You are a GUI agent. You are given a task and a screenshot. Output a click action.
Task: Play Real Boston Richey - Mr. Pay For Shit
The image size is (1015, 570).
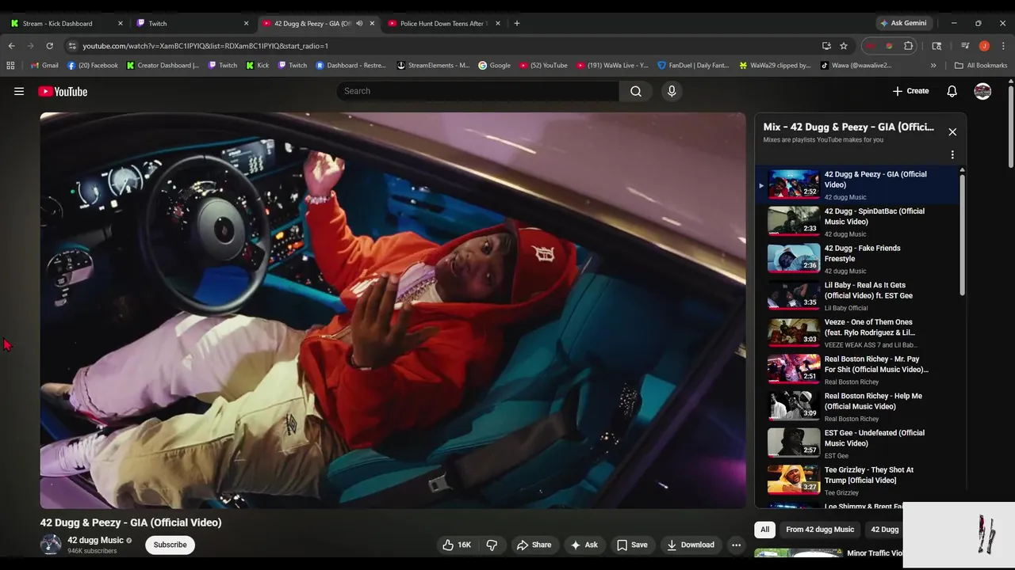tap(856, 370)
